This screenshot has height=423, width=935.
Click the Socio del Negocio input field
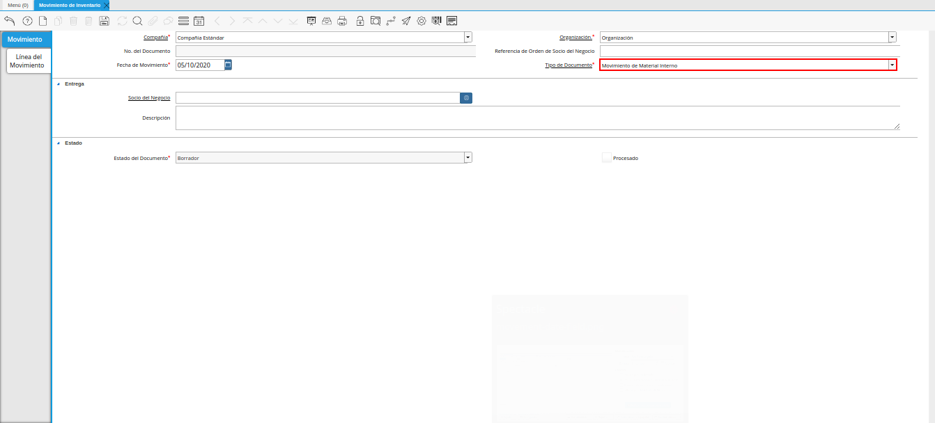coord(318,98)
